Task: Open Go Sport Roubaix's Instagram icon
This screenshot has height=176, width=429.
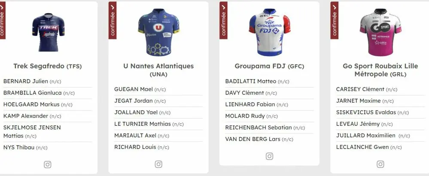Action: 380,164
